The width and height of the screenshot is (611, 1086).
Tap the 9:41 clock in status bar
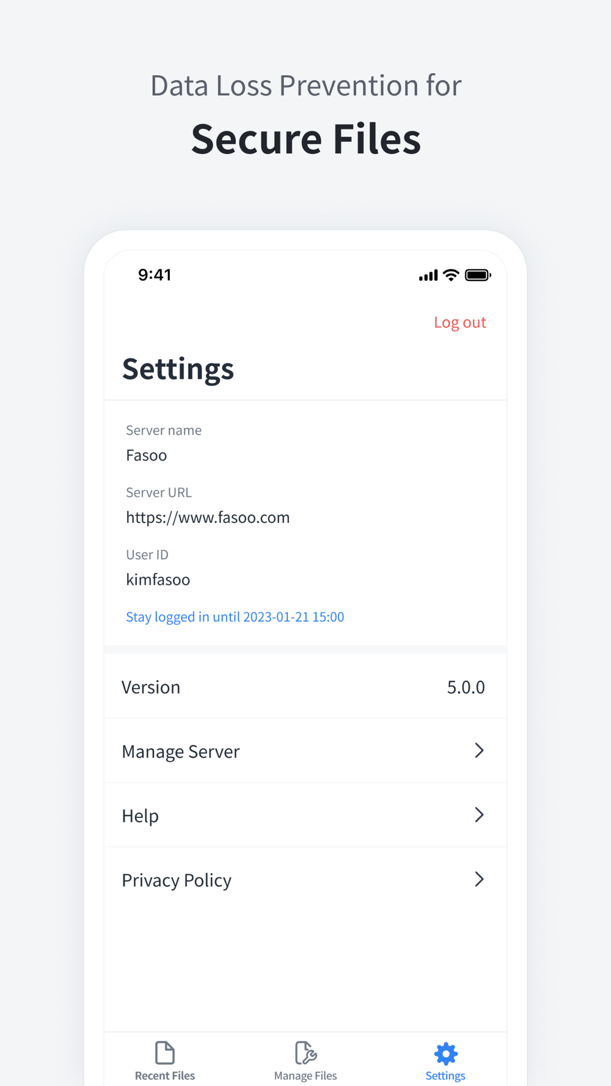point(155,275)
